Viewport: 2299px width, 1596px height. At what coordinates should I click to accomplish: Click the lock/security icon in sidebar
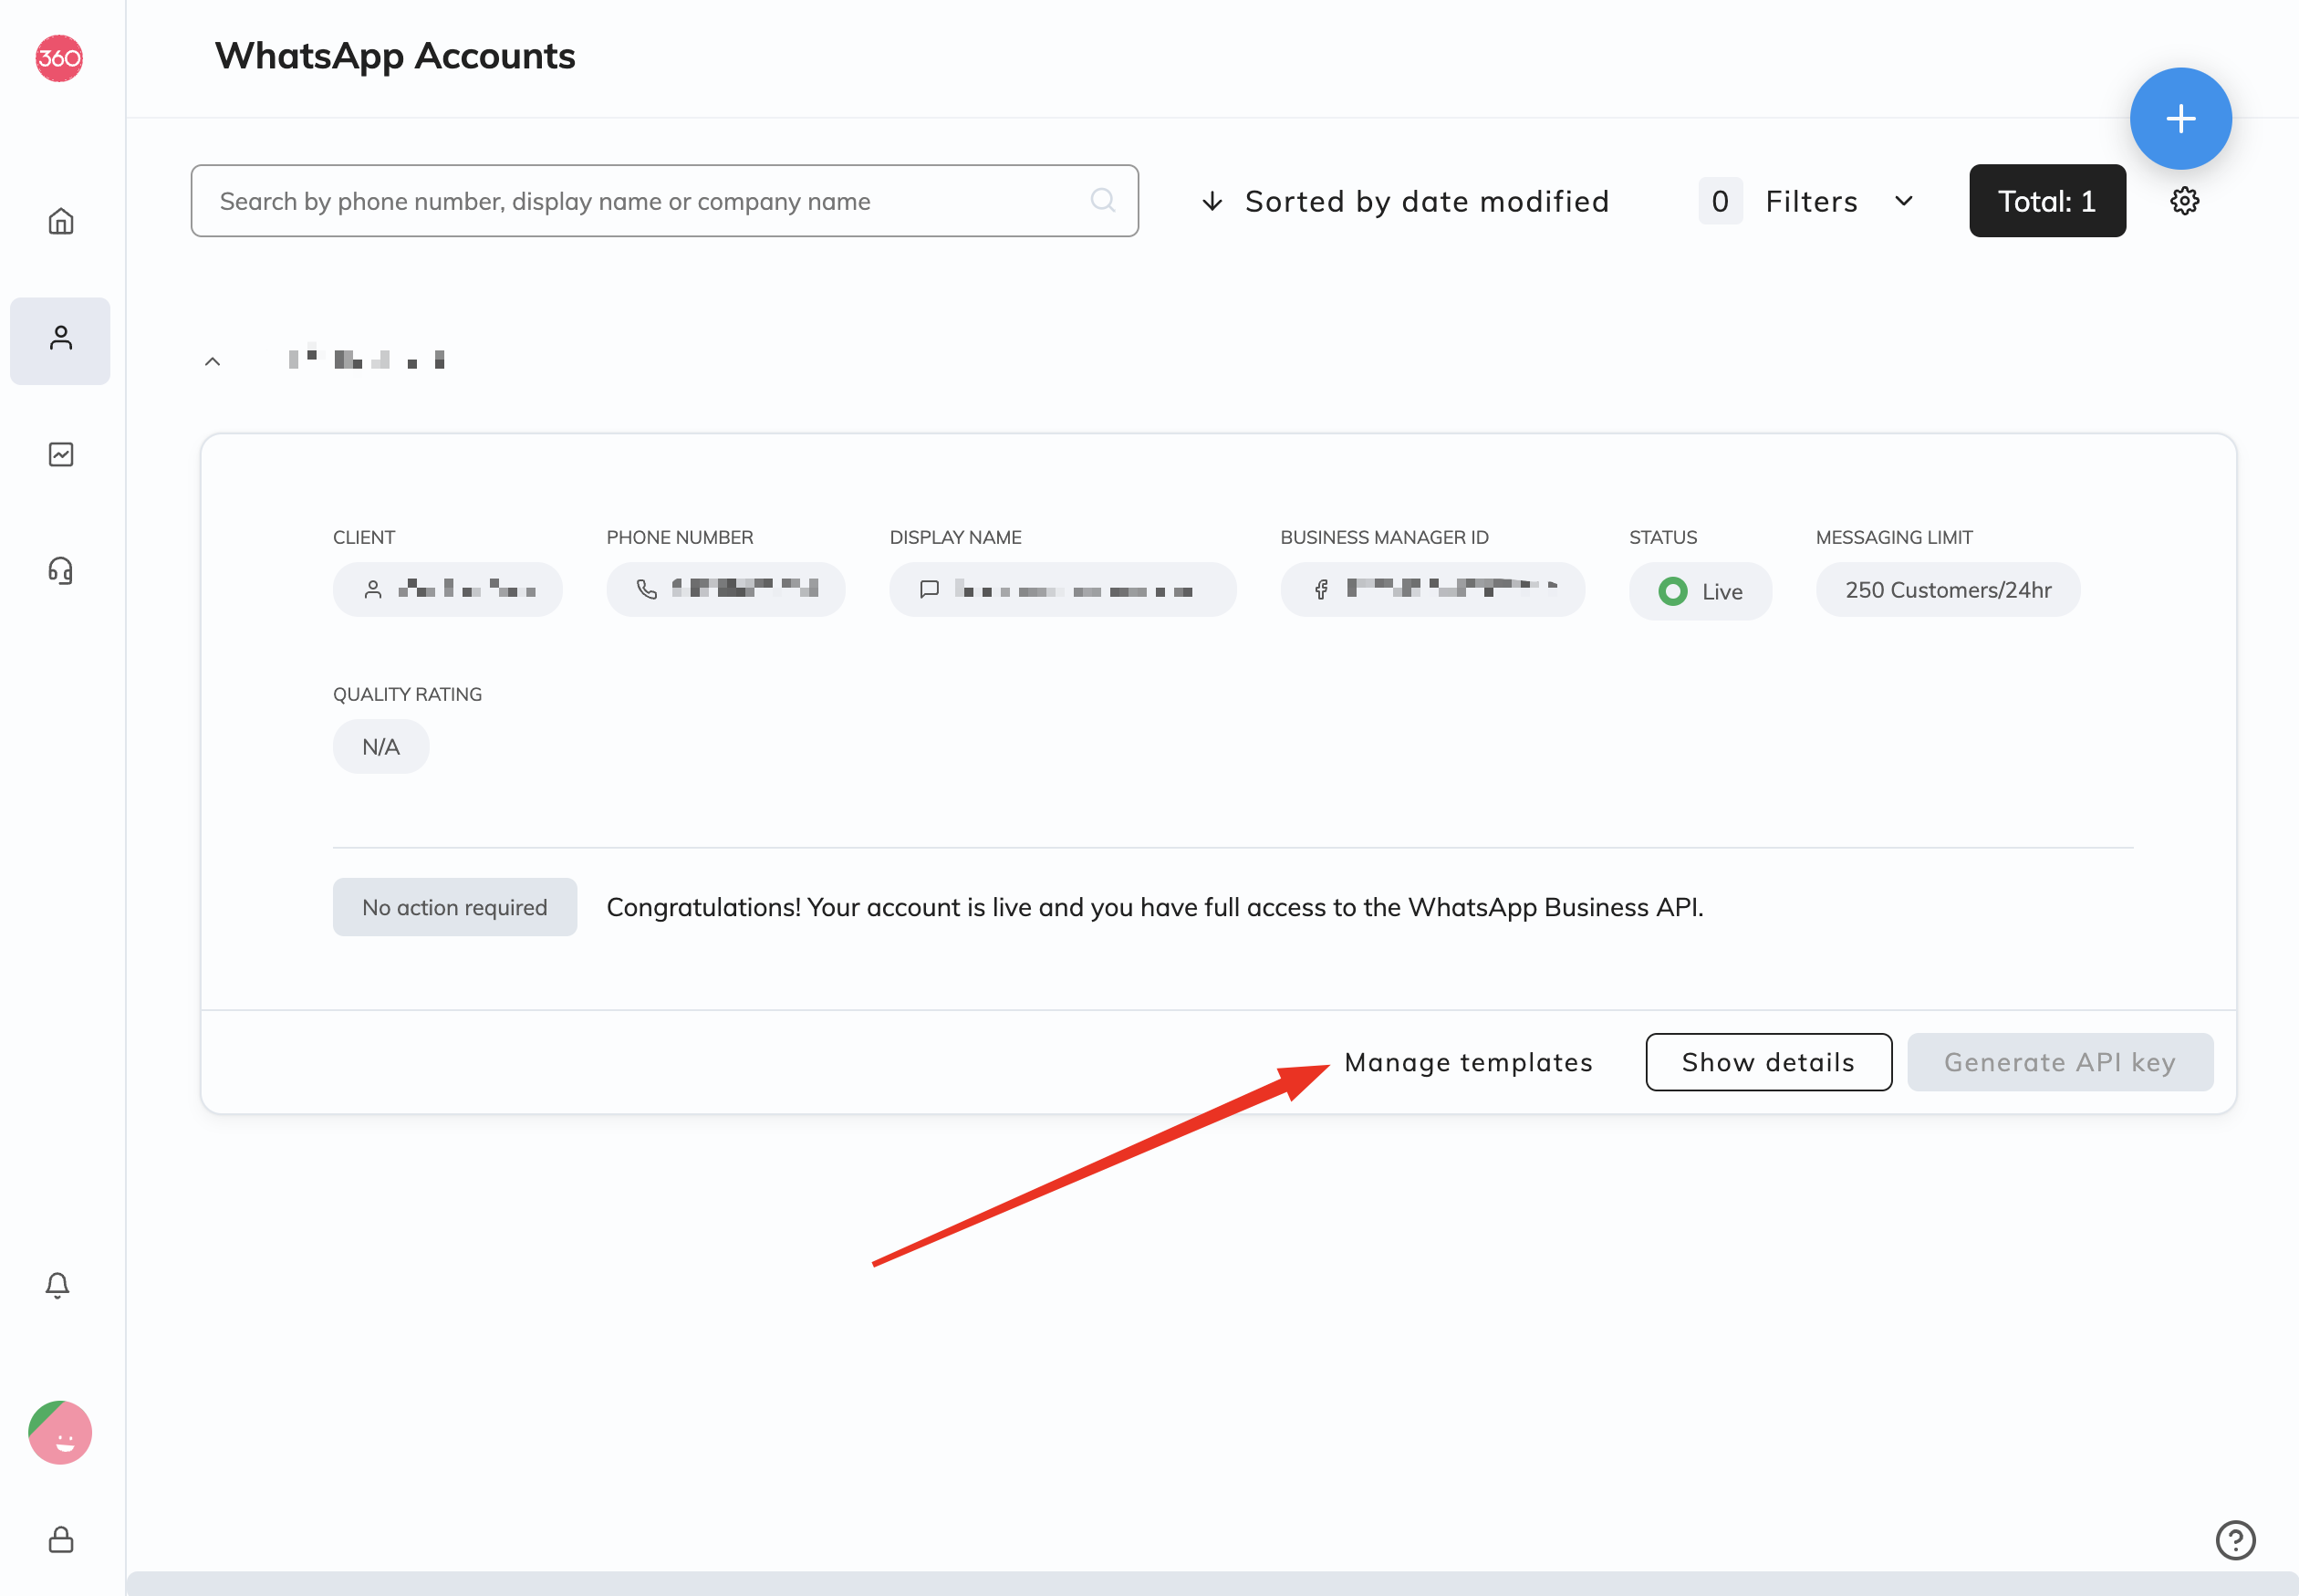coord(59,1540)
